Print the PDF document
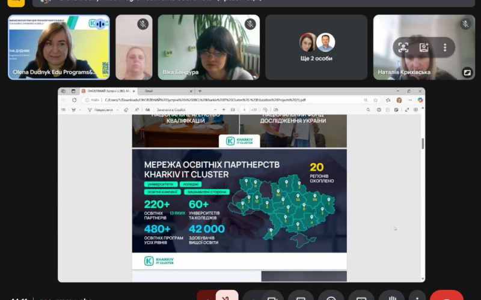 (379, 110)
